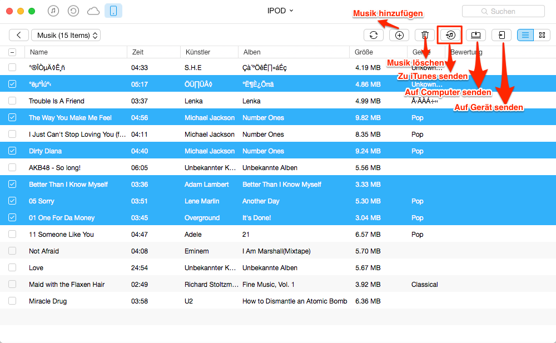The image size is (556, 343).
Task: Send selected songs to another device
Action: tap(502, 35)
